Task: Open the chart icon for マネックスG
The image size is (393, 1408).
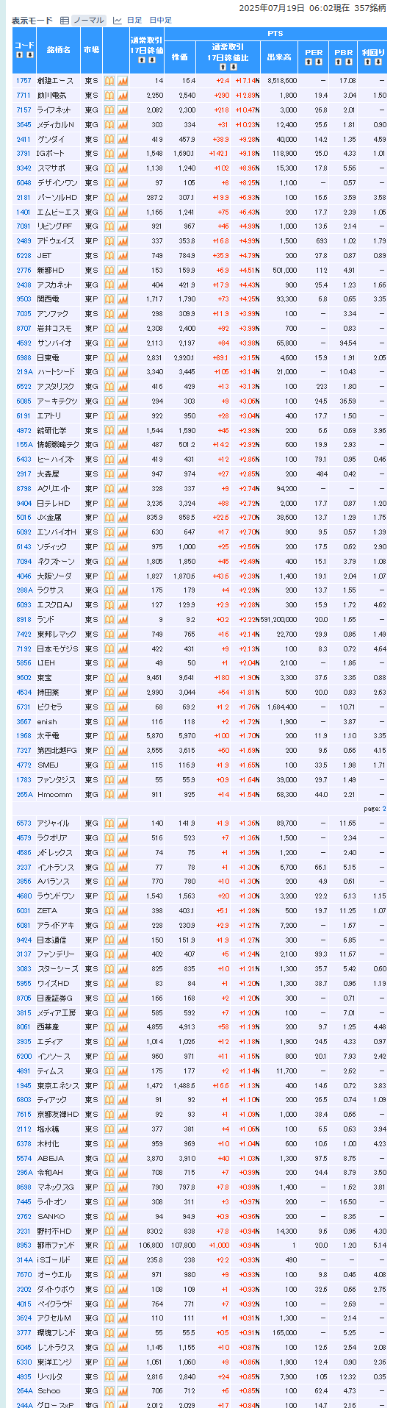Action: 122,1187
